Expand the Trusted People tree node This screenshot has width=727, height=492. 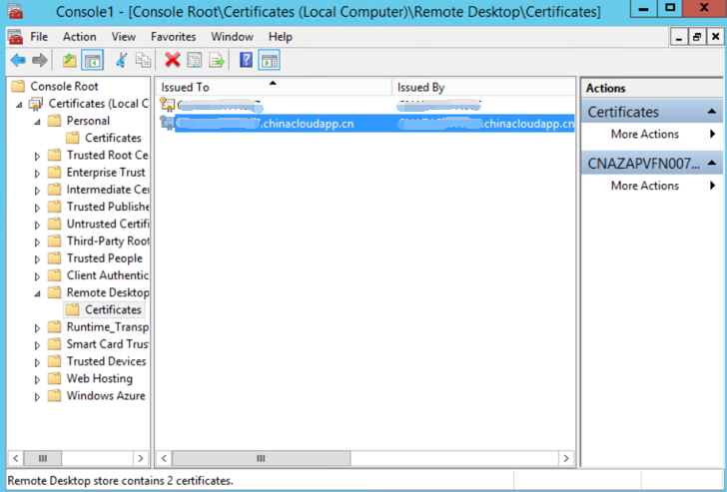(x=38, y=259)
